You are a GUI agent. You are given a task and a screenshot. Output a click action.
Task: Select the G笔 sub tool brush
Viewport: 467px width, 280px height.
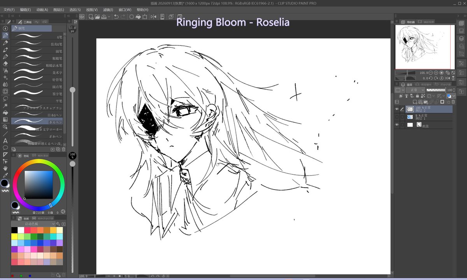click(37, 37)
